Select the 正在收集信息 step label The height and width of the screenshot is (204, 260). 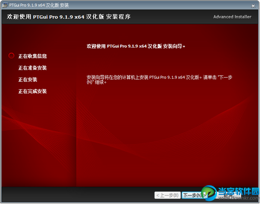pyautogui.click(x=32, y=56)
